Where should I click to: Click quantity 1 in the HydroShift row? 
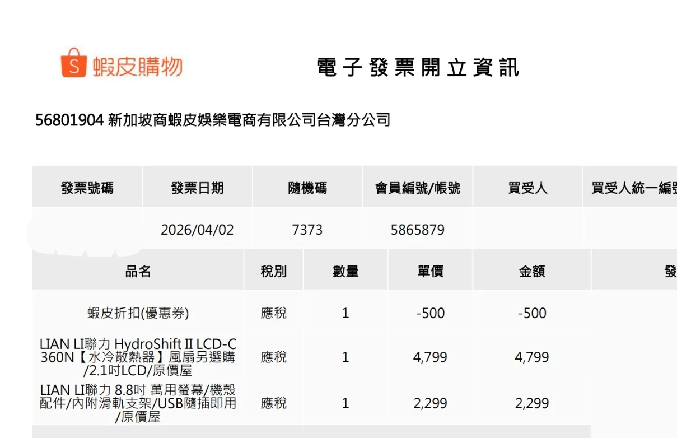pyautogui.click(x=345, y=357)
